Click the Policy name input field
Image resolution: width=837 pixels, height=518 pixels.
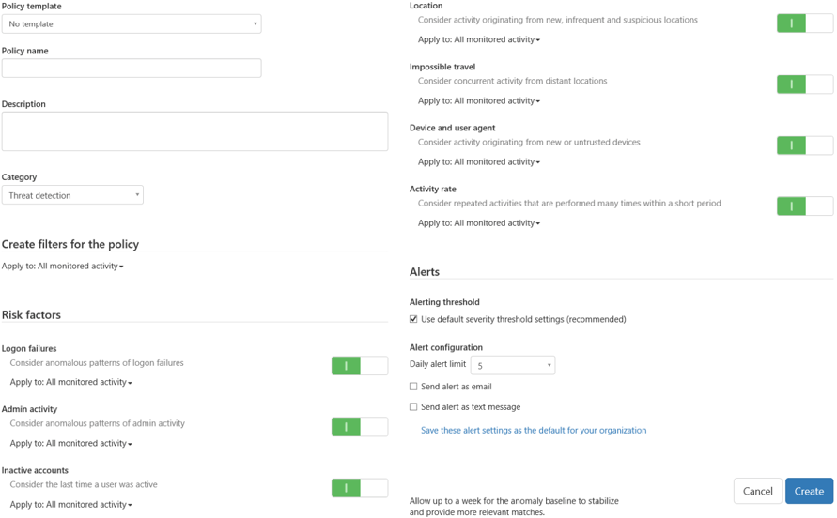(x=132, y=69)
